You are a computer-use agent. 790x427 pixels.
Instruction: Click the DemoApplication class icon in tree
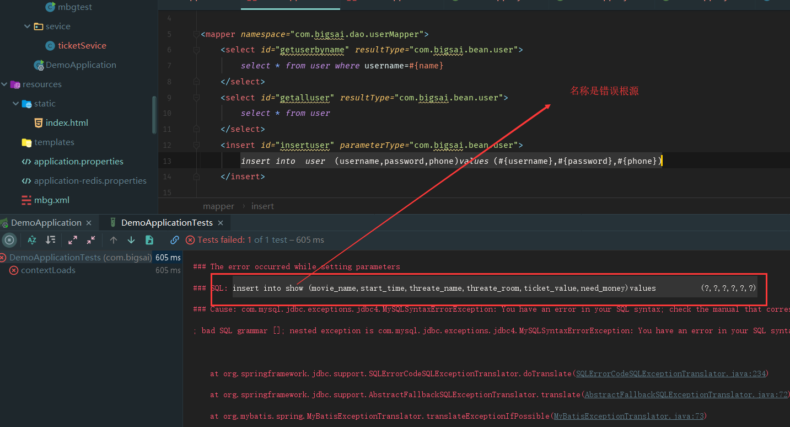pyautogui.click(x=39, y=65)
